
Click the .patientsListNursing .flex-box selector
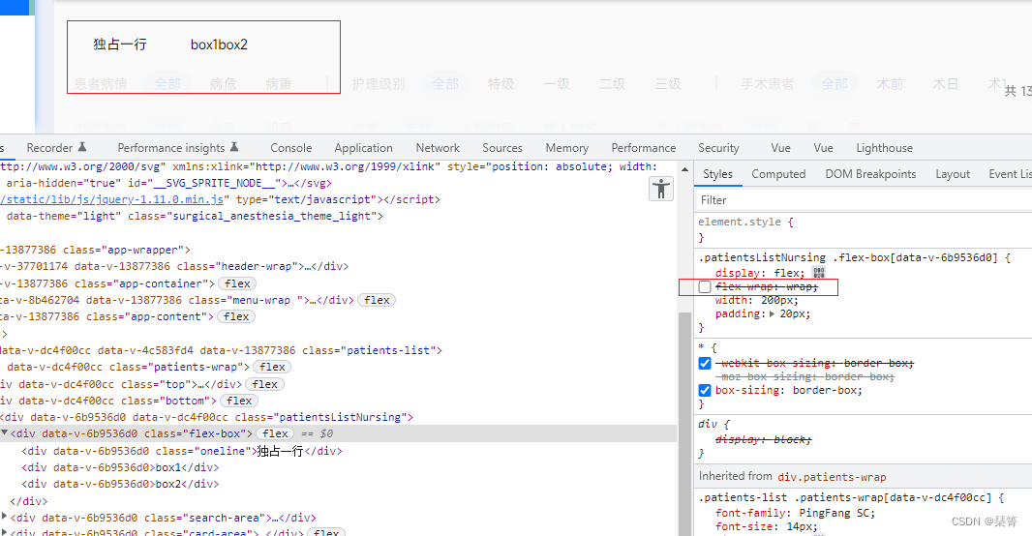pos(848,257)
